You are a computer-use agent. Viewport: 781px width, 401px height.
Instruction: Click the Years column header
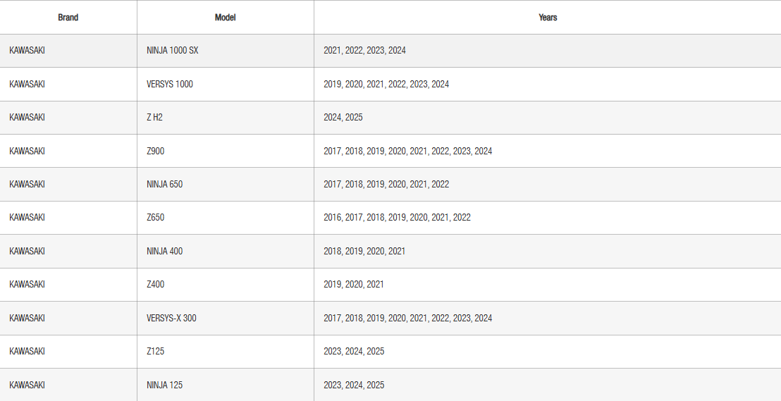pyautogui.click(x=547, y=18)
